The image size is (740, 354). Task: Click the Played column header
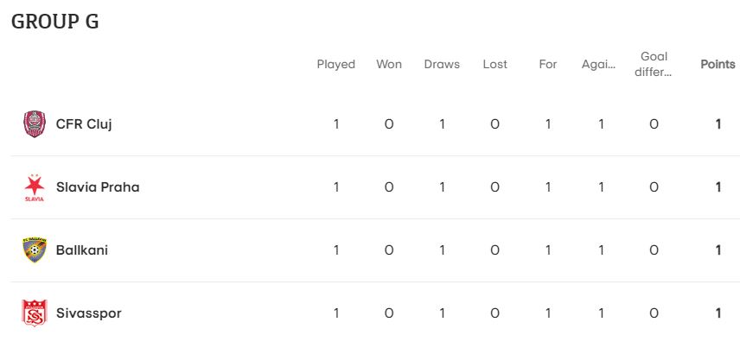[x=336, y=64]
